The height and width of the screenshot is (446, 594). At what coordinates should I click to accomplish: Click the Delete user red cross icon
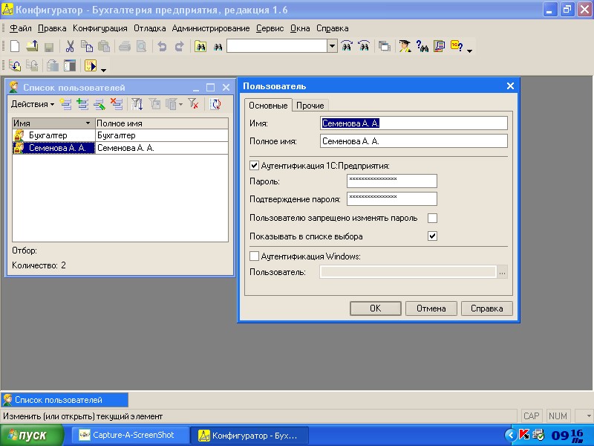(117, 104)
